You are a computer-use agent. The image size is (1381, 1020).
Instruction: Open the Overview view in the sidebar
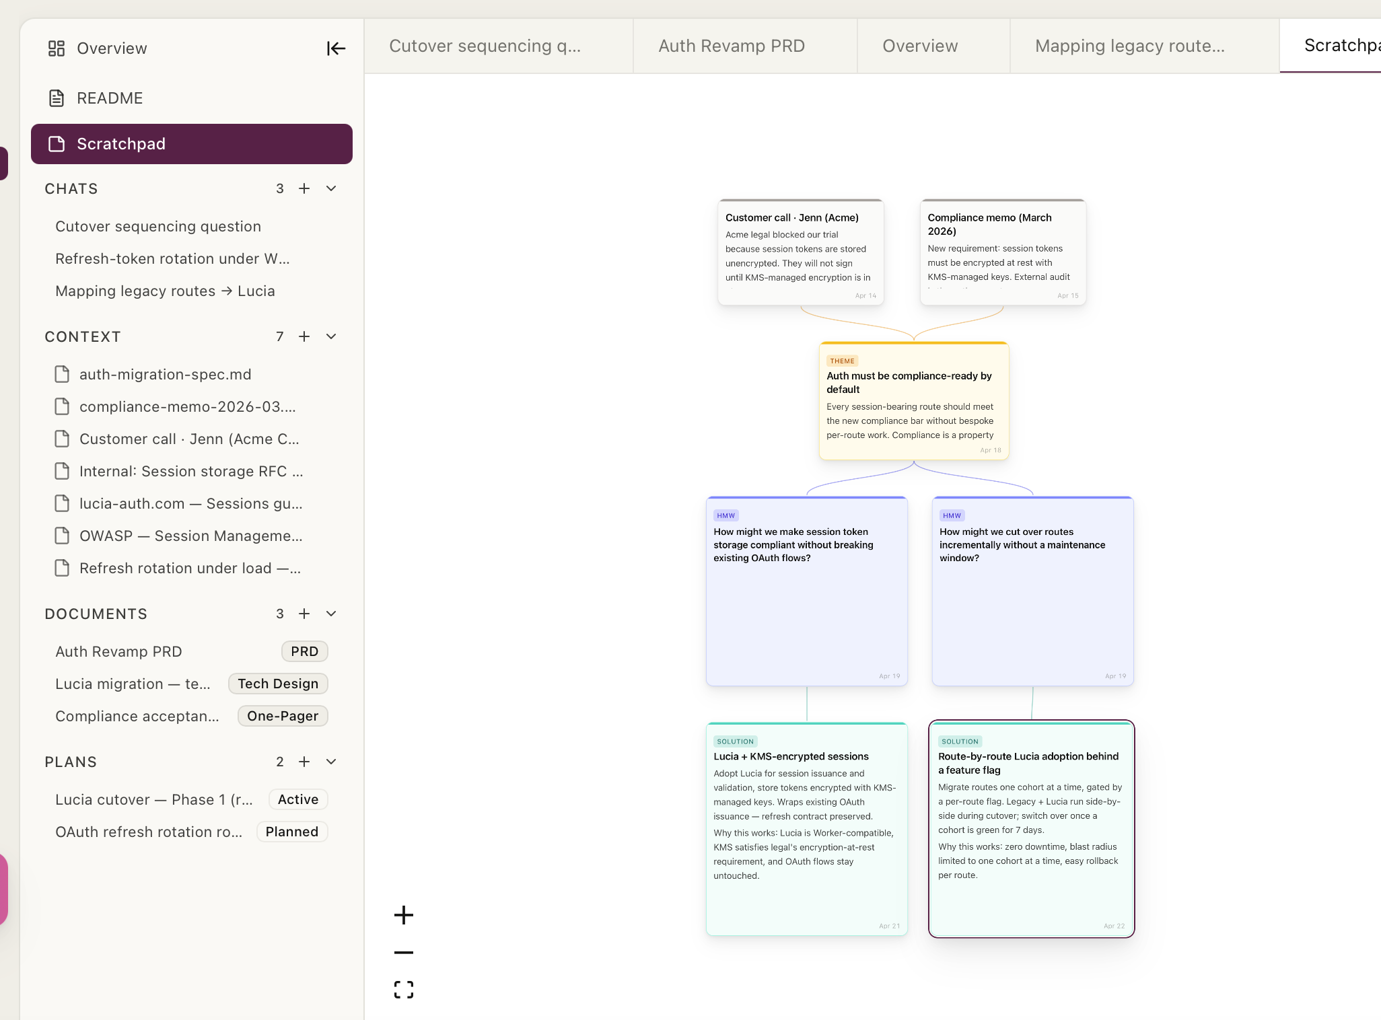(111, 48)
